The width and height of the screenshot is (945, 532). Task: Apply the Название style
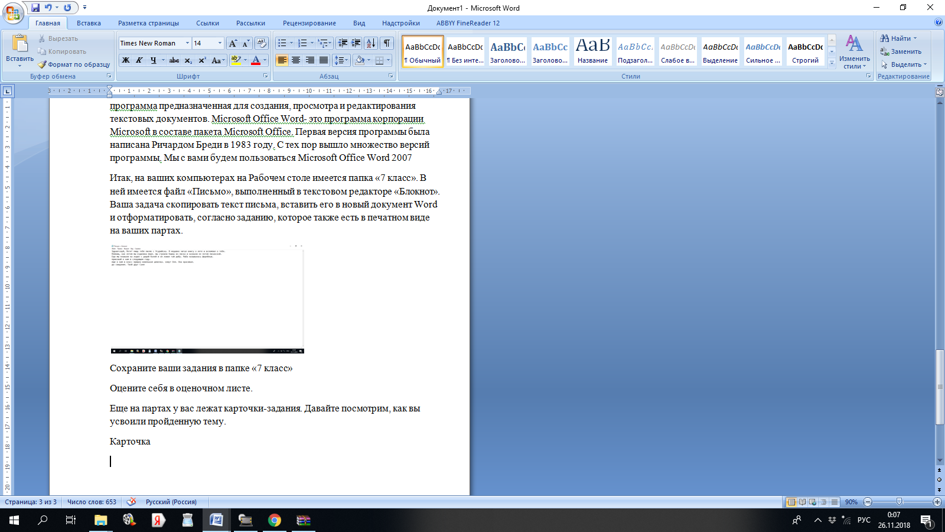592,52
